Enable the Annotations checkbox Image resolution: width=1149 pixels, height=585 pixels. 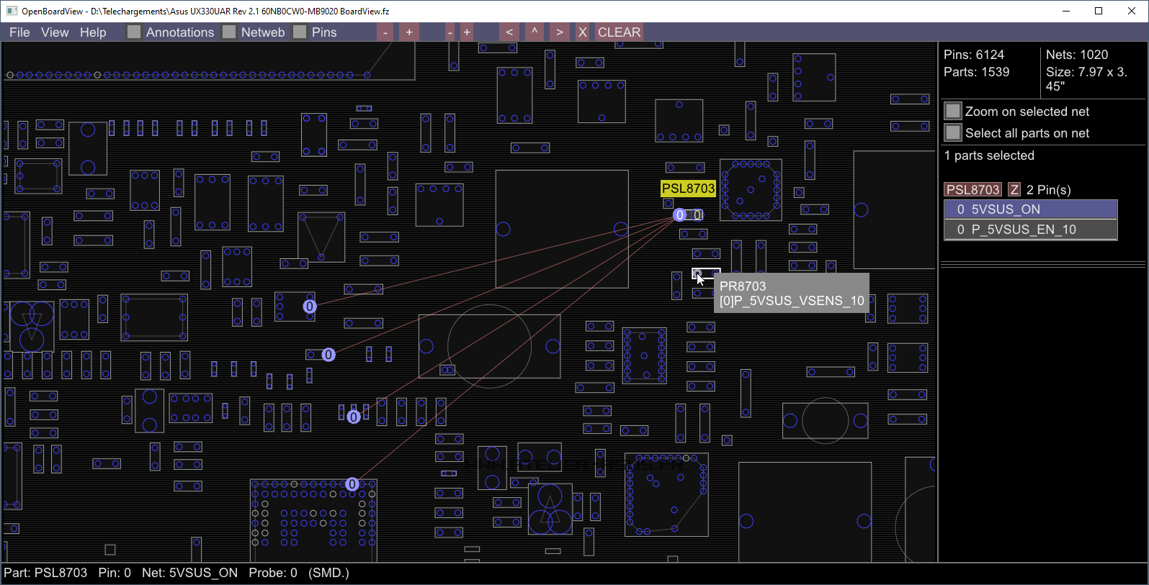[x=134, y=32]
